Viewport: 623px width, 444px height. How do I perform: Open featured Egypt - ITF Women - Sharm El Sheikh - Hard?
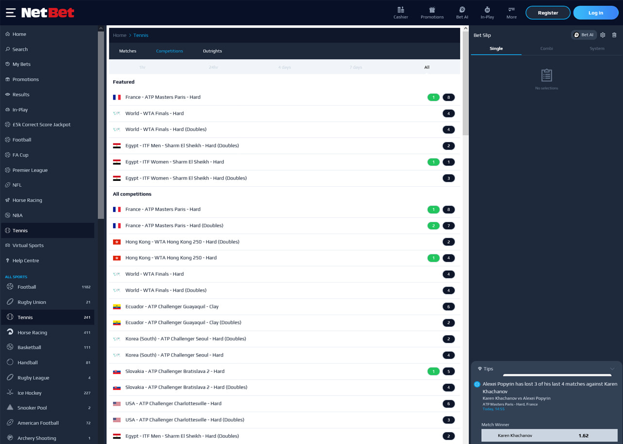(285, 162)
